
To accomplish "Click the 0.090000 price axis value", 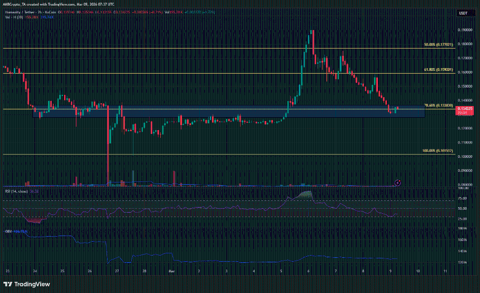I will 465,171.
